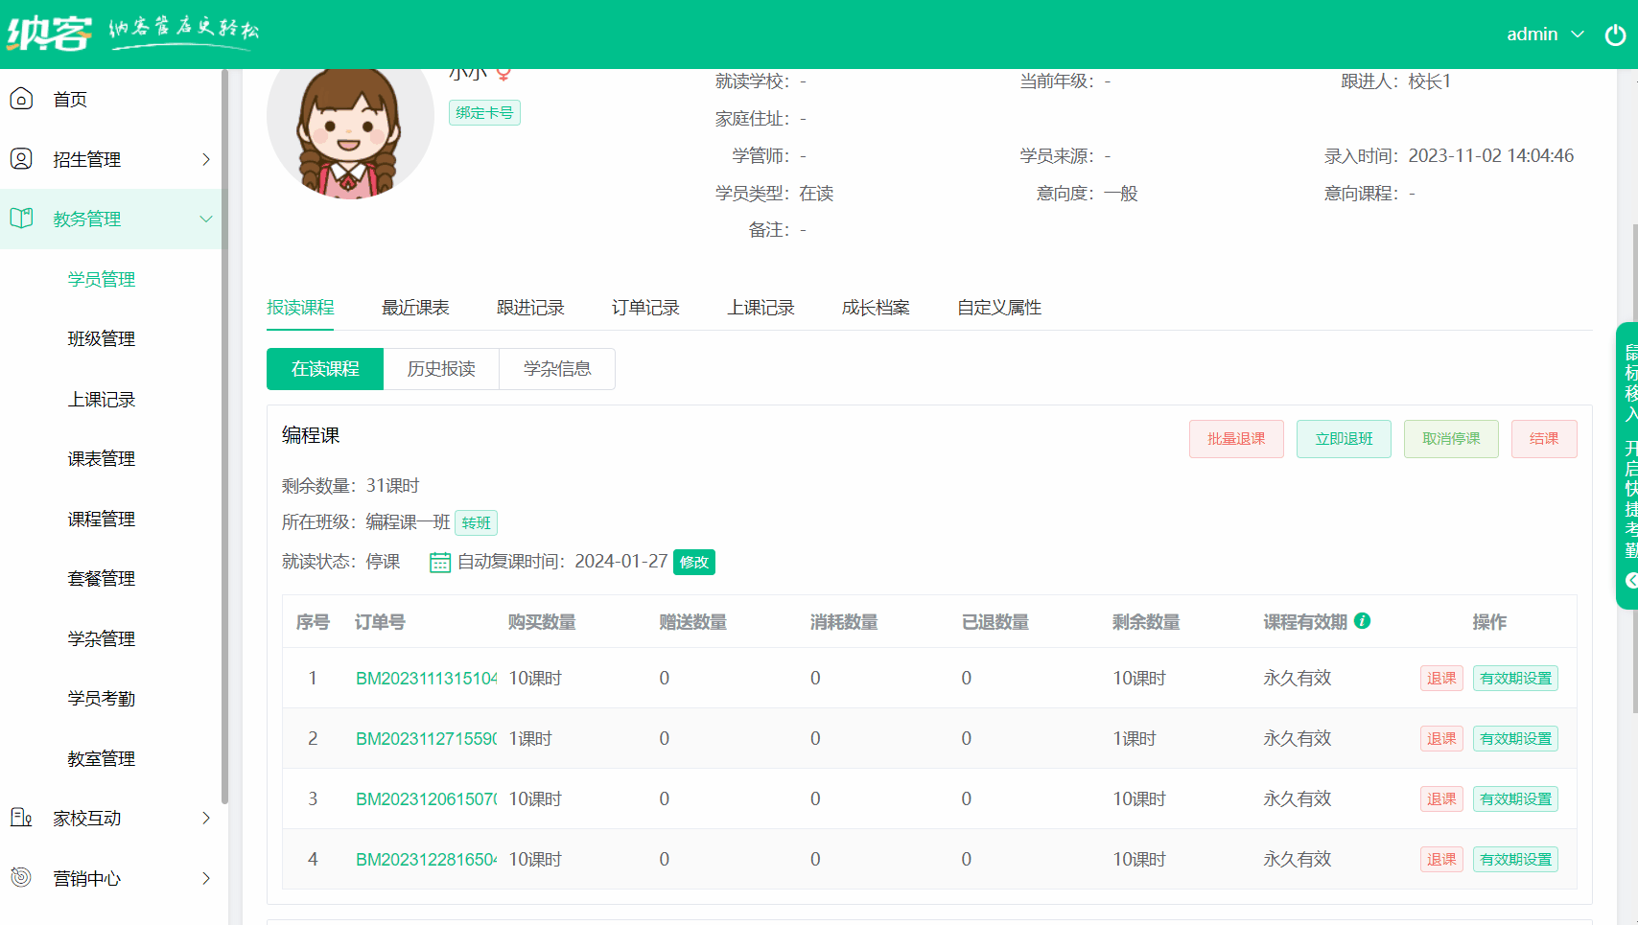The width and height of the screenshot is (1638, 925).
Task: Click the 快捷考勤 icon on right edge
Action: [x=1630, y=582]
